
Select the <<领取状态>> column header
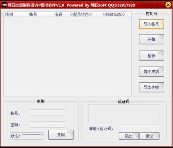(x=114, y=14)
